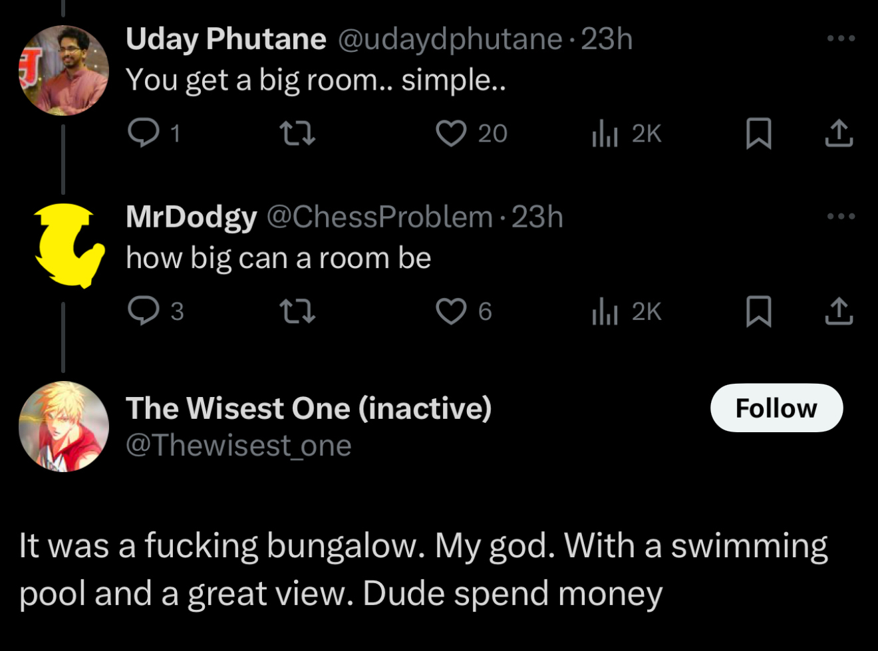878x651 pixels.
Task: Bookmark MrDodgy's tweet
Action: [x=758, y=311]
